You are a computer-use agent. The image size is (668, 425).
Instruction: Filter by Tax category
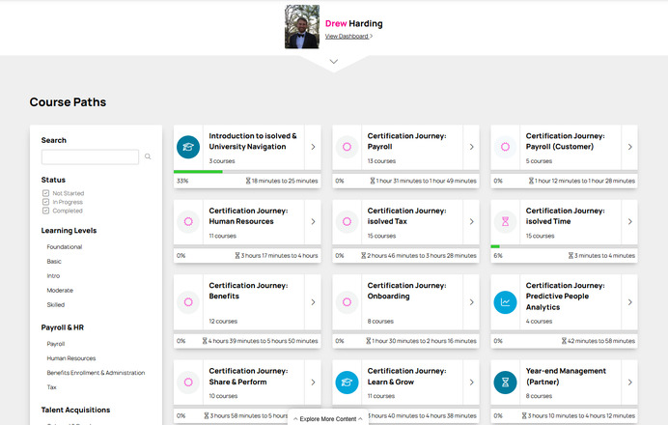pyautogui.click(x=51, y=387)
